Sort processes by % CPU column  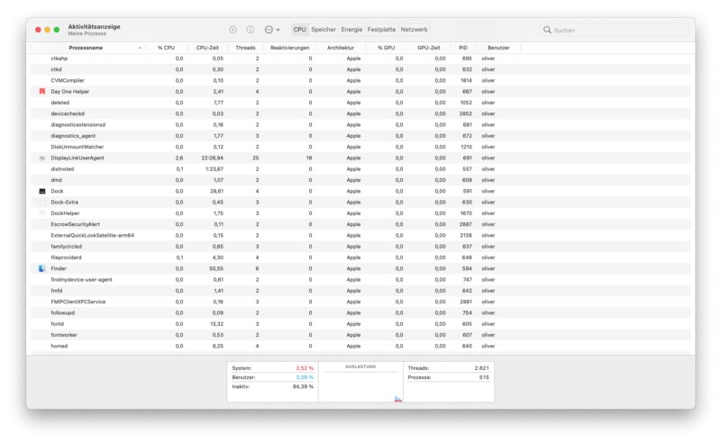pyautogui.click(x=166, y=47)
